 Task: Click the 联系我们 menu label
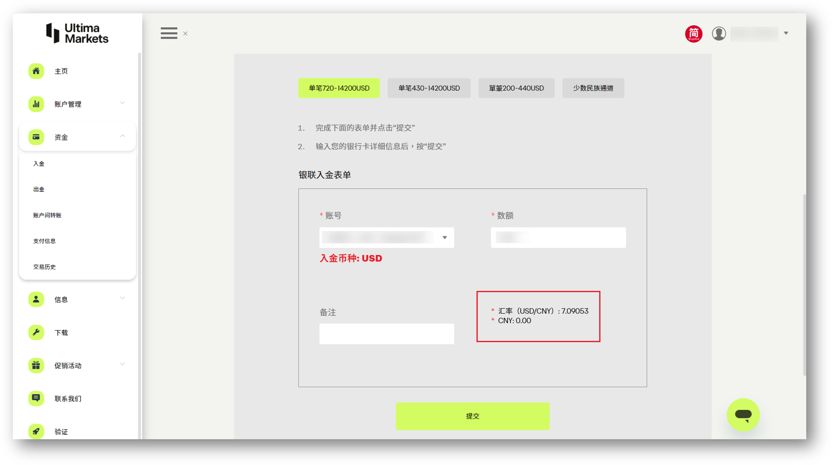[x=68, y=399]
